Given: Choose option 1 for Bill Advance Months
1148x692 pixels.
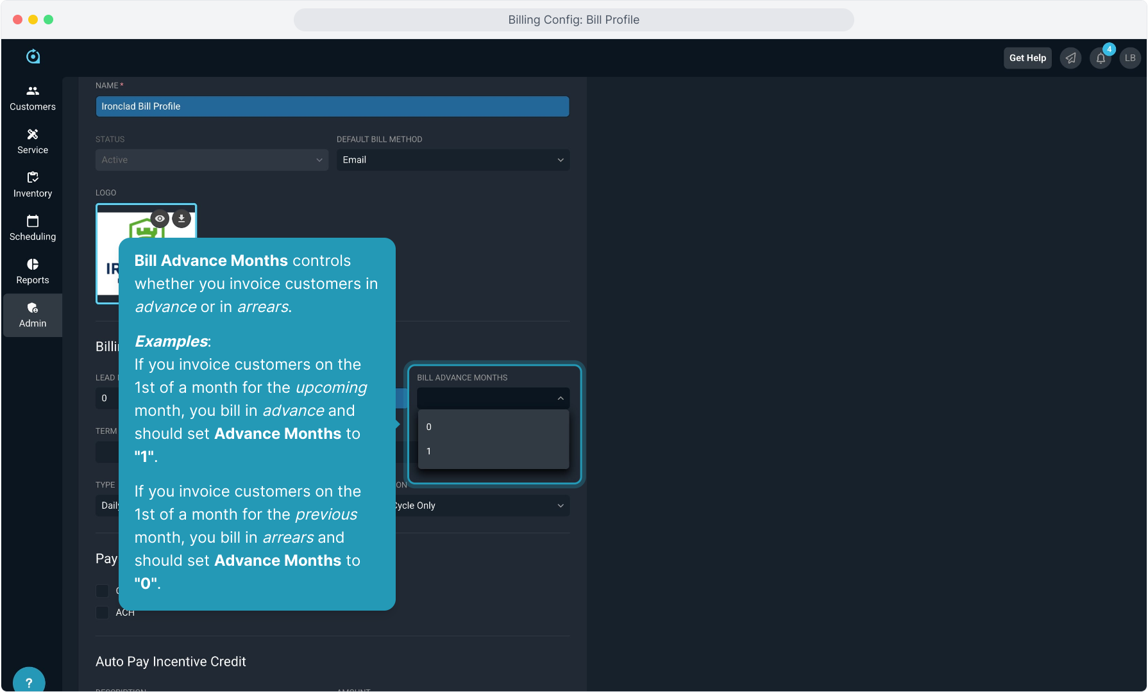Looking at the screenshot, I should (x=493, y=451).
